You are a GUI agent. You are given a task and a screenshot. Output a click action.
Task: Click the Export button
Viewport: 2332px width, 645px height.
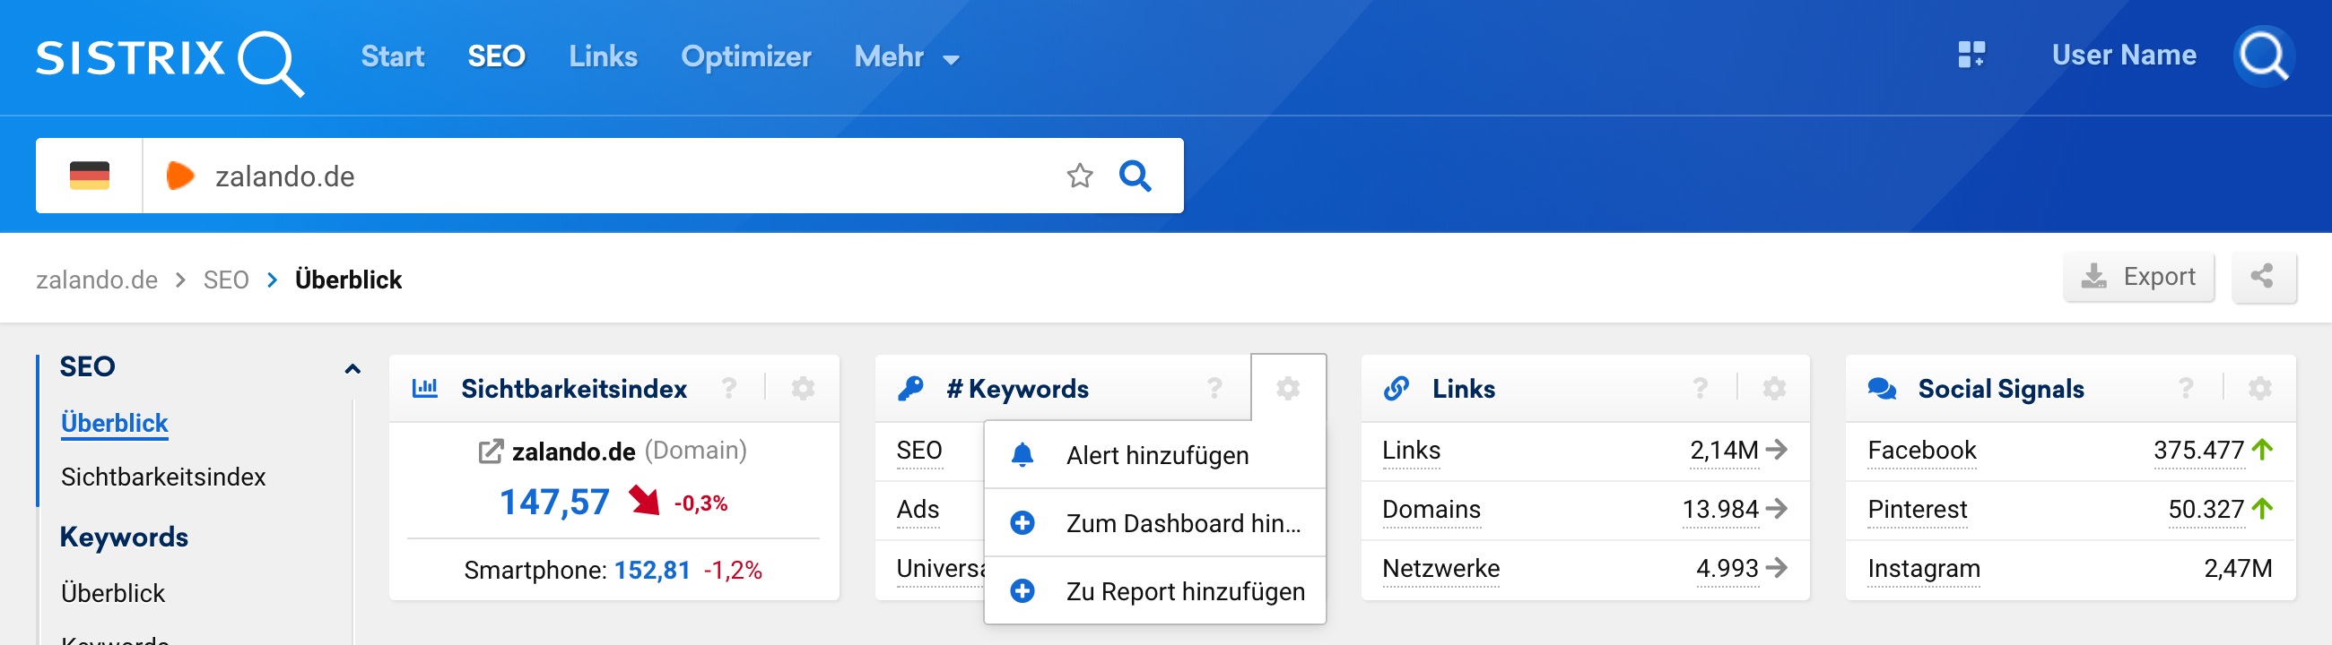(x=2138, y=277)
